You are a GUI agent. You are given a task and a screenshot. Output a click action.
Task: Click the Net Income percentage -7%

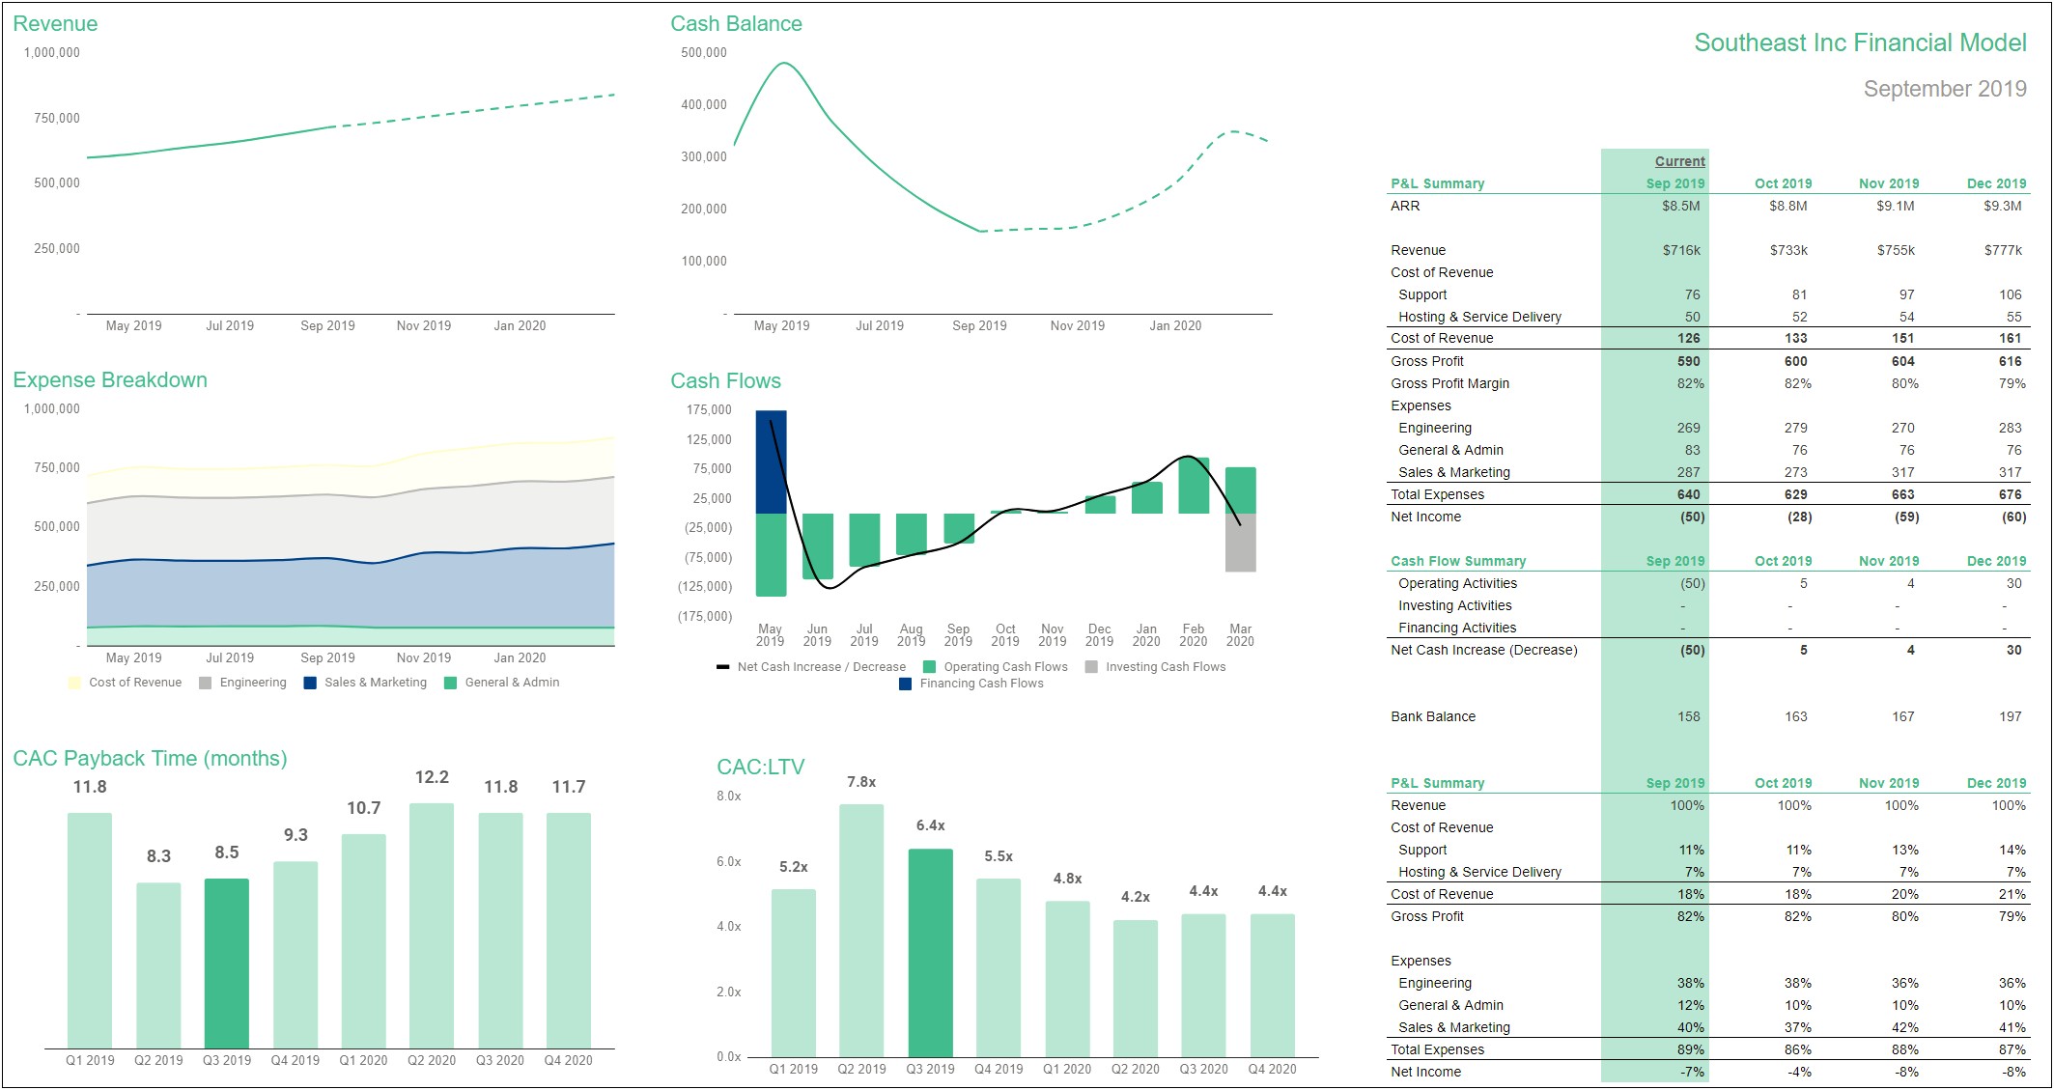click(1691, 1072)
